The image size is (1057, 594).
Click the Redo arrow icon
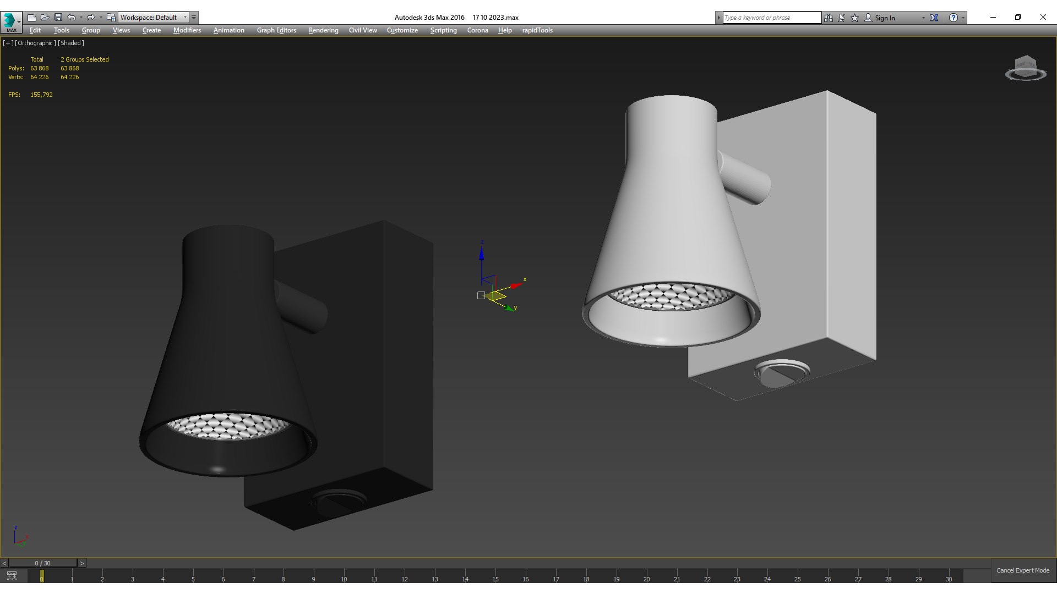click(91, 18)
